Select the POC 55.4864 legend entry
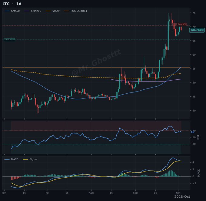 click(75, 11)
